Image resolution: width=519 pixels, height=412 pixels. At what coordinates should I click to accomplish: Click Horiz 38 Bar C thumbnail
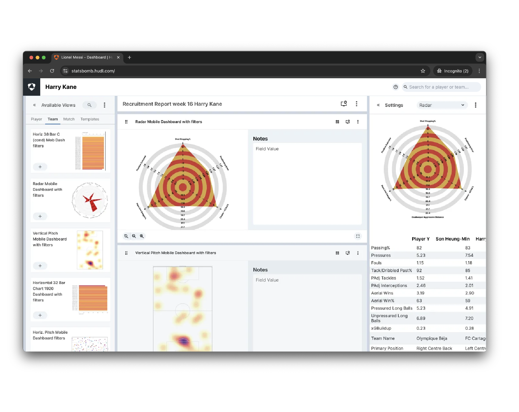(x=90, y=151)
